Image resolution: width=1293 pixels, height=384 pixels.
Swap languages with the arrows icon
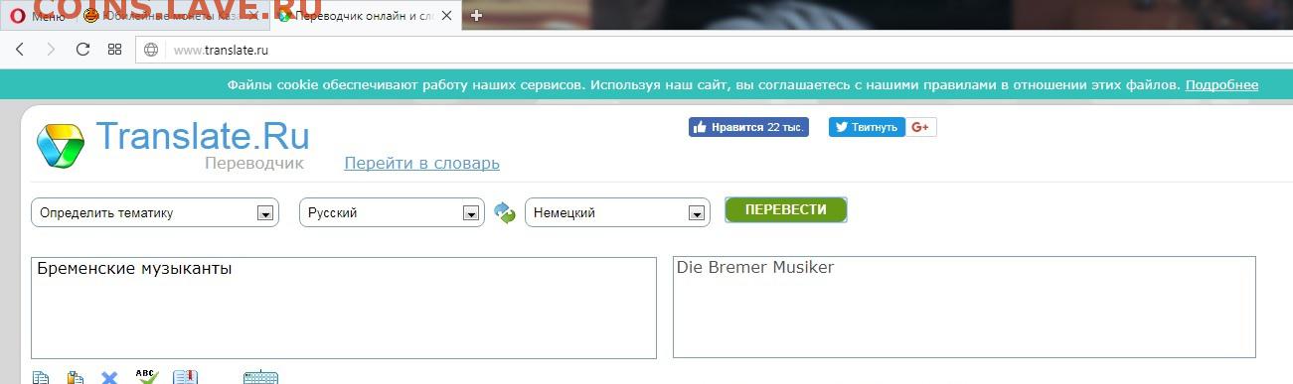click(x=505, y=212)
